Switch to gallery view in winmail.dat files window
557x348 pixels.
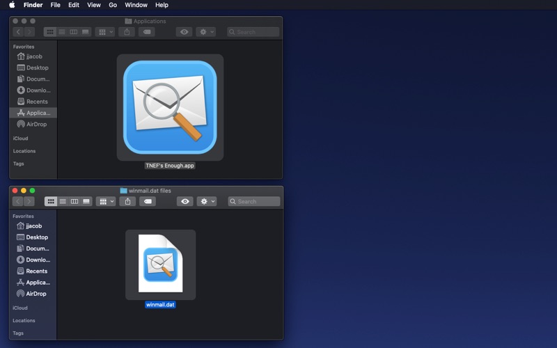pos(86,201)
